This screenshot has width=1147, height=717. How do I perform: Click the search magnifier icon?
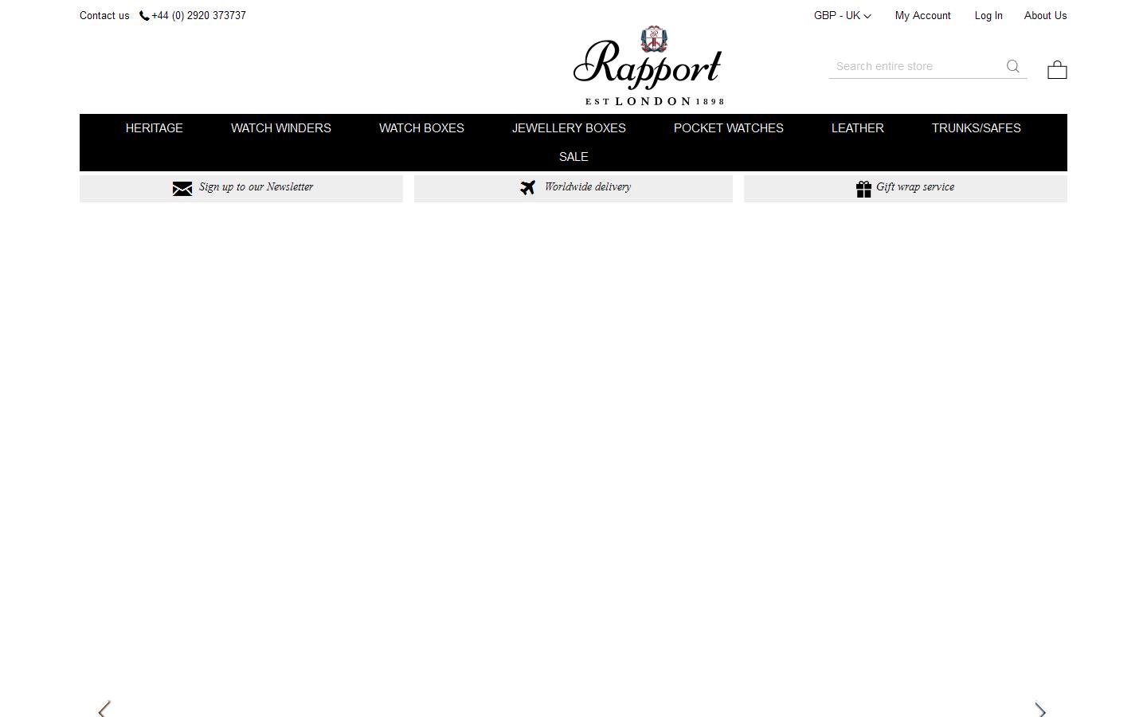pos(1012,66)
